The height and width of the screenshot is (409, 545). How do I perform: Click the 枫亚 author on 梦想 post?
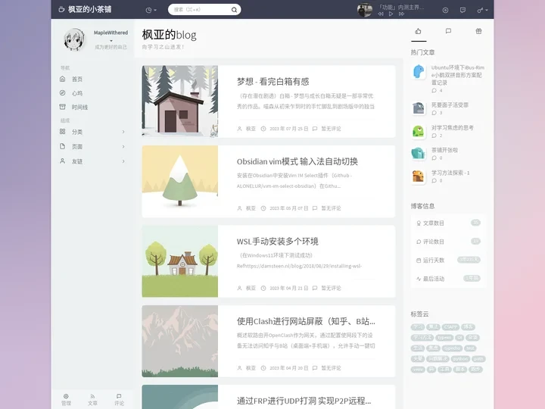pos(251,129)
